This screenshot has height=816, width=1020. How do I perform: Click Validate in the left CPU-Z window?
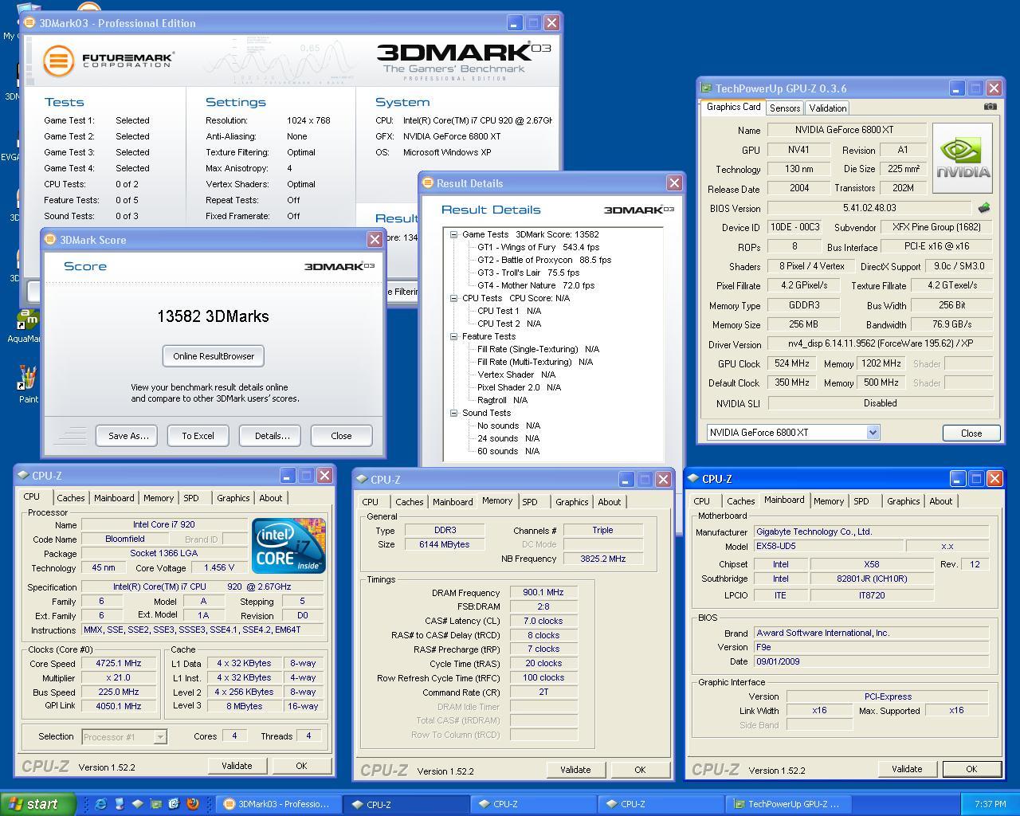pos(237,766)
